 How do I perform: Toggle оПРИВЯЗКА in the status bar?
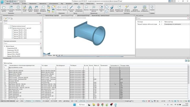[x=28, y=101]
